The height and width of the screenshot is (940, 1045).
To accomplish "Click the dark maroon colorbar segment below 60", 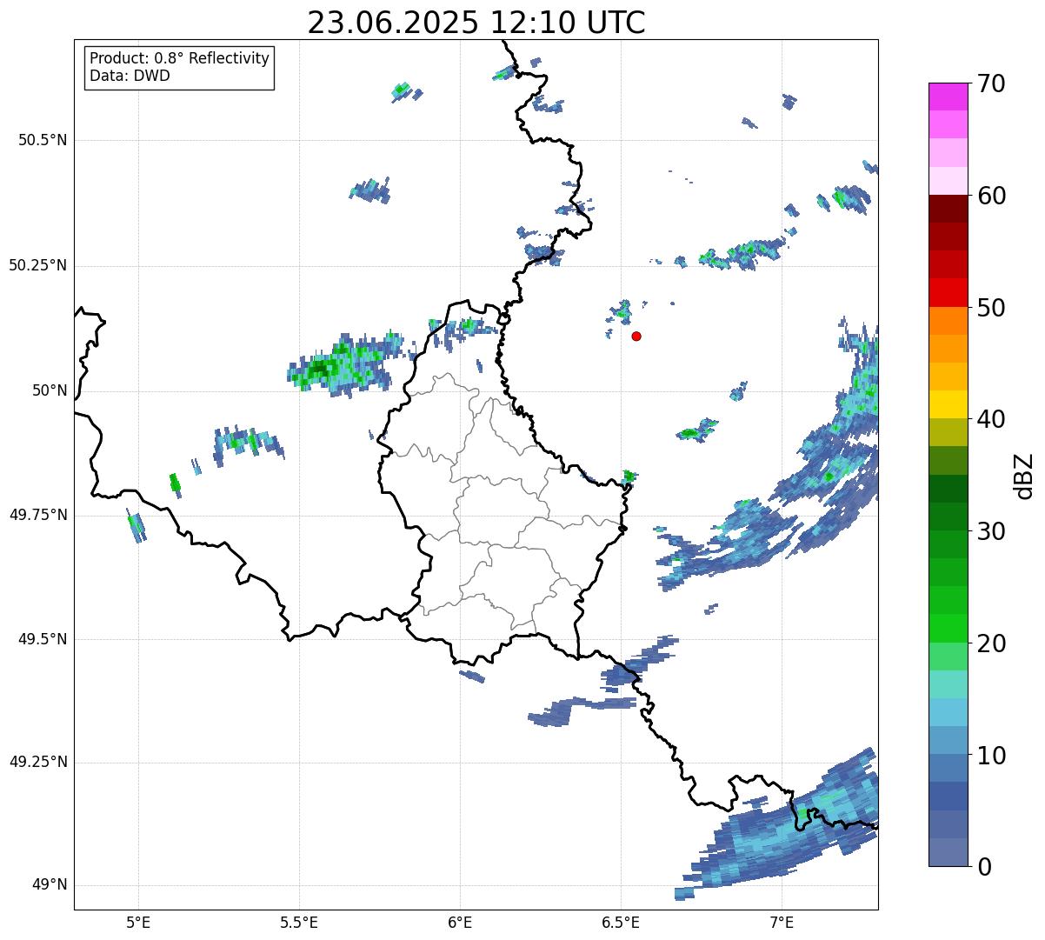I will tap(948, 209).
